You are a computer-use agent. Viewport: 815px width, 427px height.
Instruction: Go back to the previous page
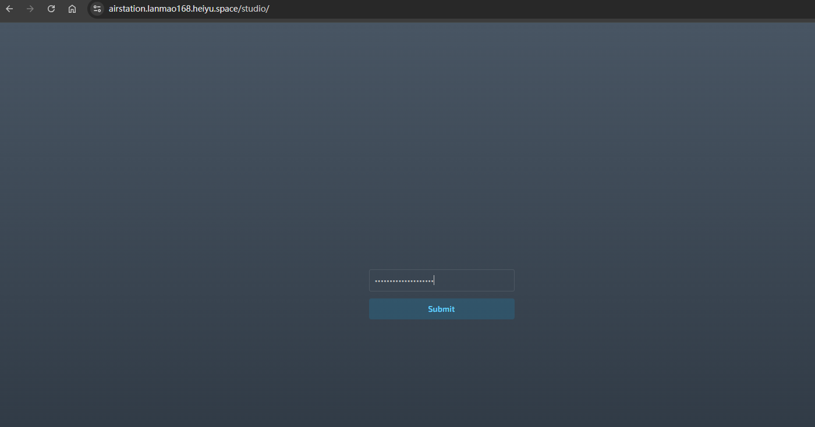pos(9,9)
